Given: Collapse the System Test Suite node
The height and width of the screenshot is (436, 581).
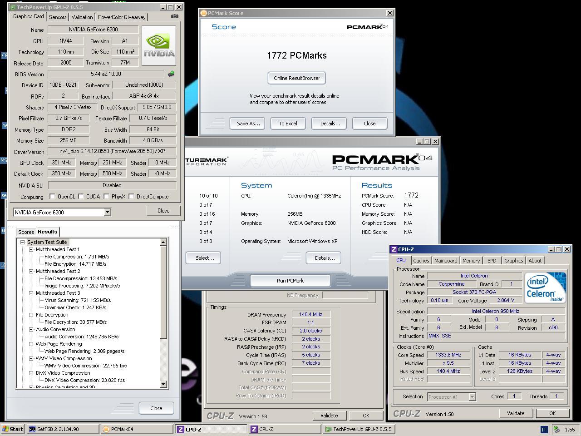Looking at the screenshot, I should 22,242.
